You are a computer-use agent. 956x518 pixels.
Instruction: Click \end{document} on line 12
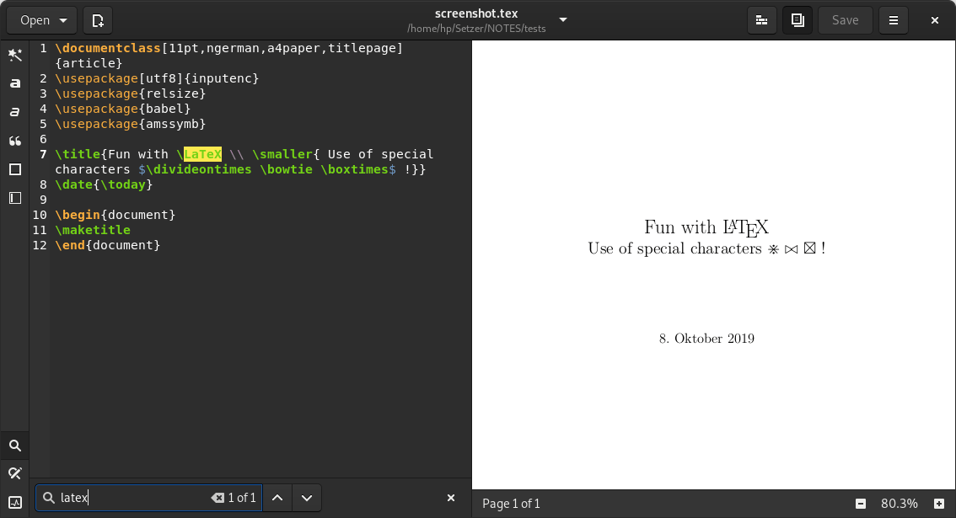click(x=108, y=245)
